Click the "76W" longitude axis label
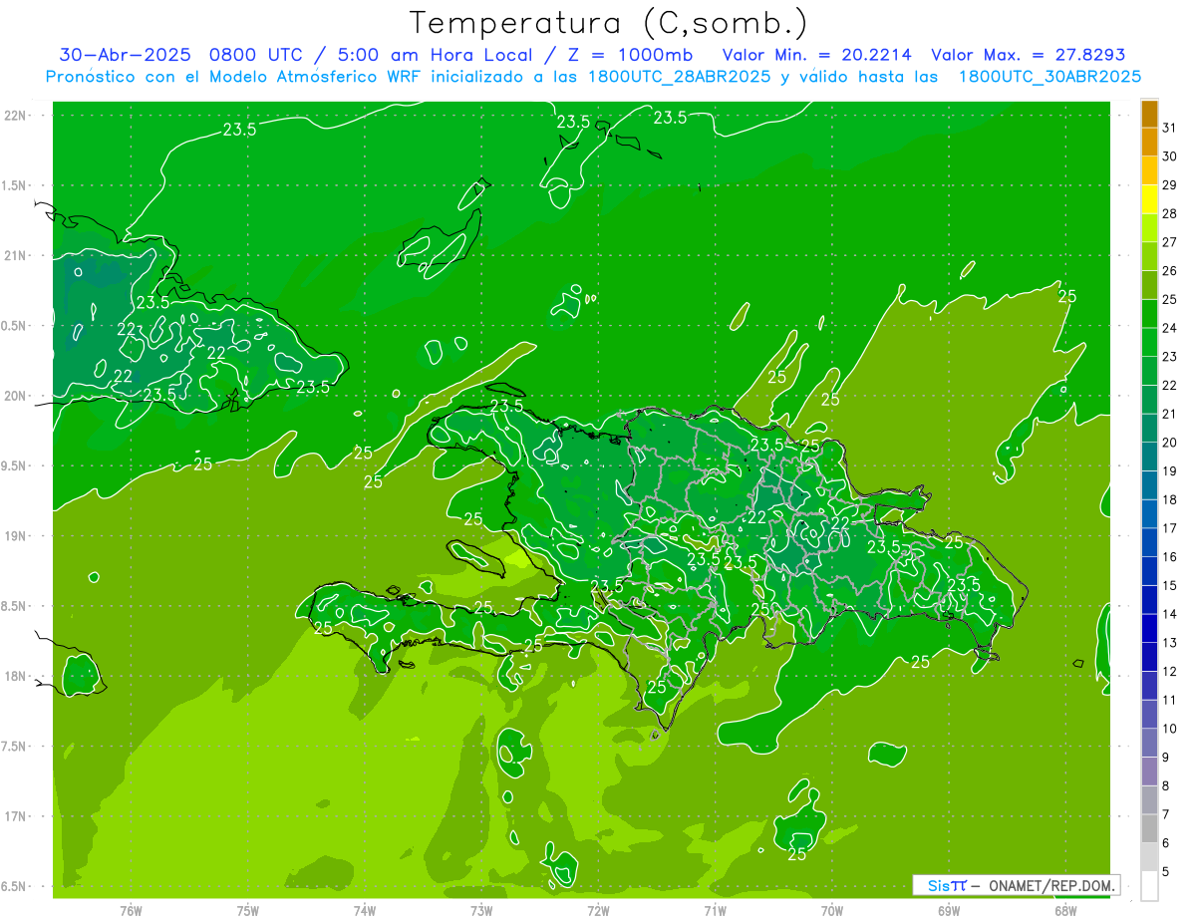Screen dimensions: 1196x924 [x=131, y=911]
